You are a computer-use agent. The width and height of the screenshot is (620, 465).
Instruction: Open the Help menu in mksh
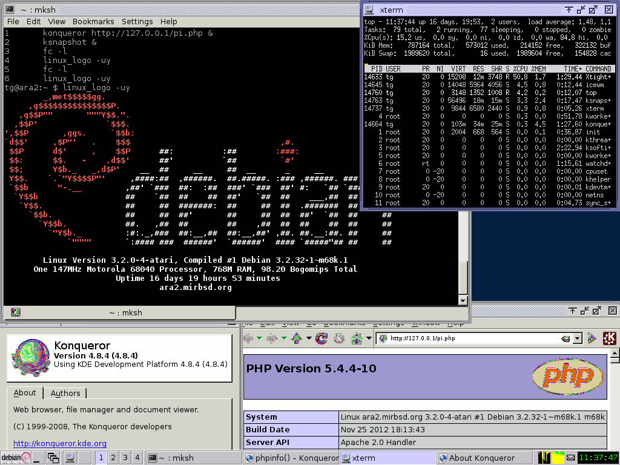pos(169,21)
